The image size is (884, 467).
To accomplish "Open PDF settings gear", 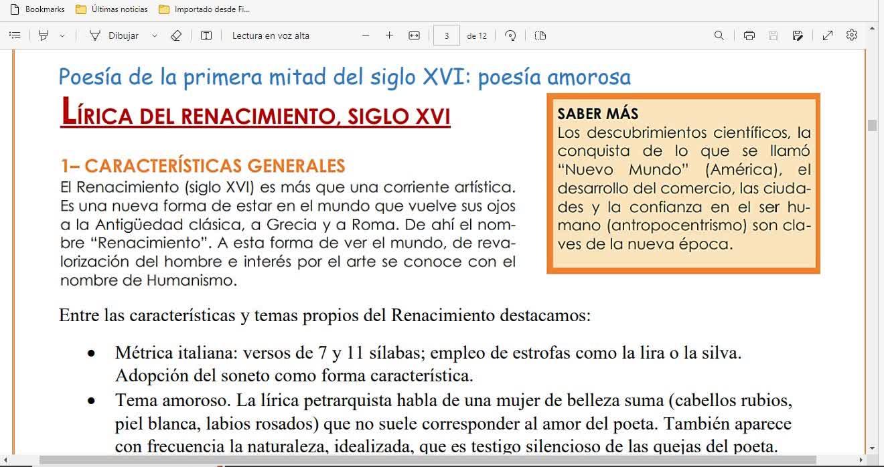I will (x=852, y=35).
